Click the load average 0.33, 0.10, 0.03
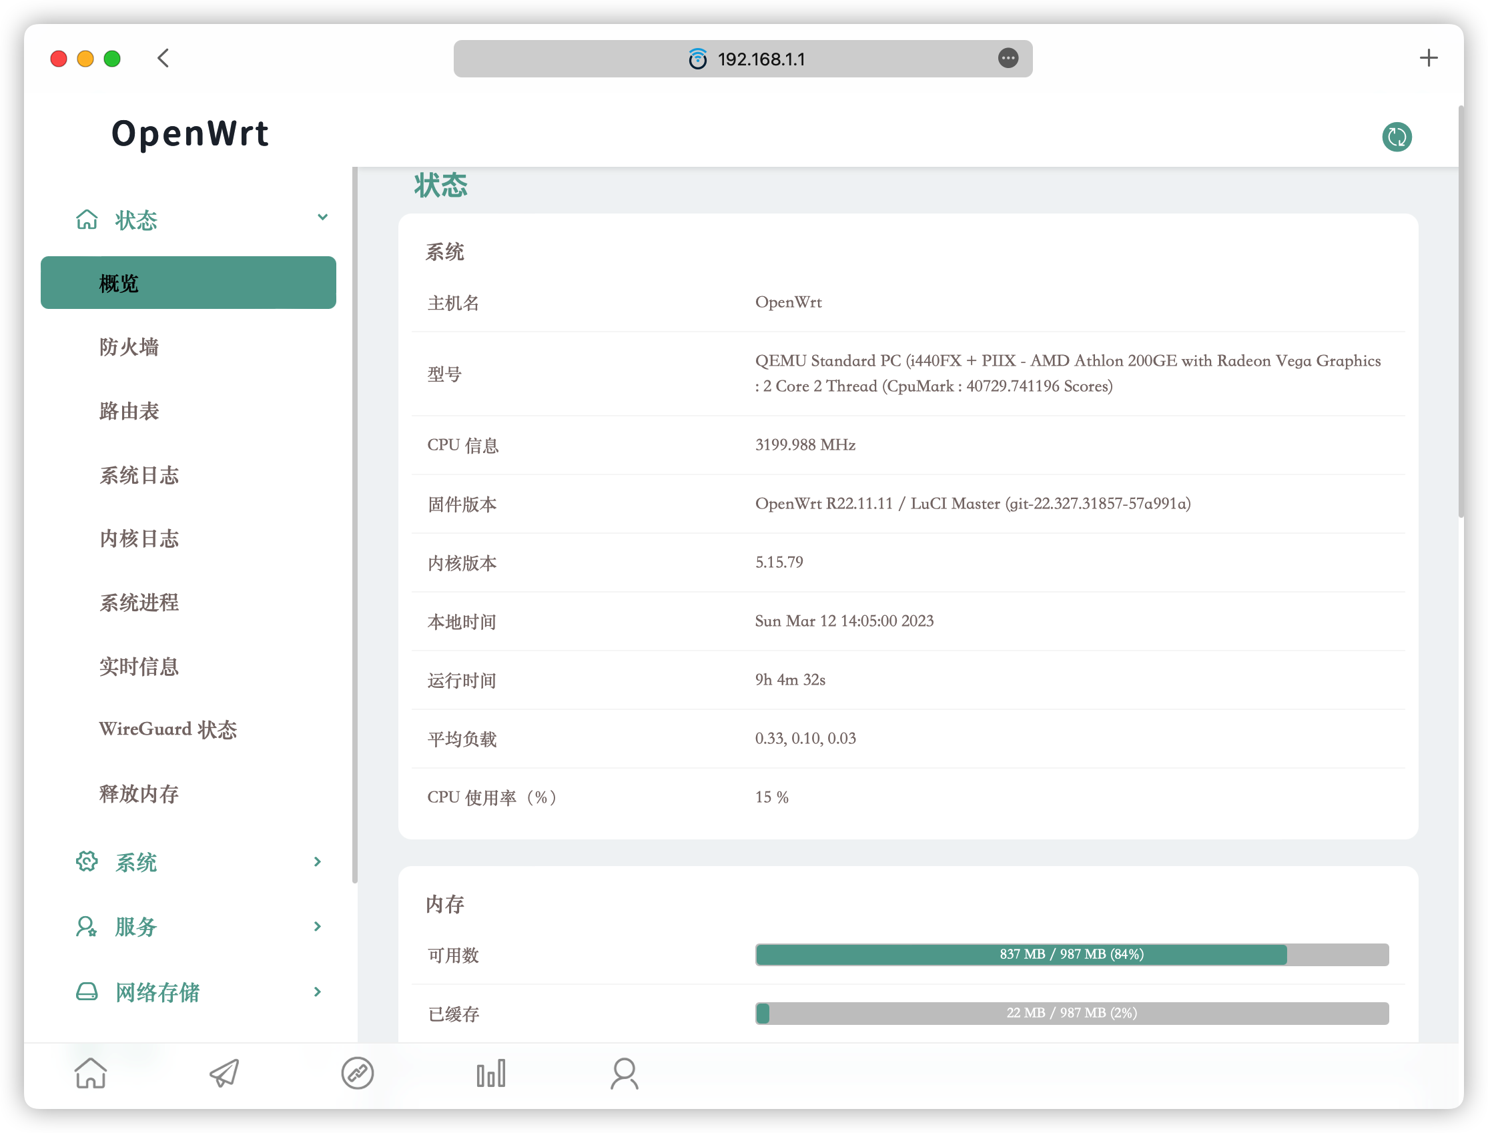Viewport: 1488px width, 1133px height. pos(805,738)
